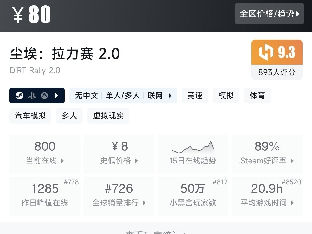Click the #778 rank badge
The width and height of the screenshot is (312, 234).
(71, 182)
